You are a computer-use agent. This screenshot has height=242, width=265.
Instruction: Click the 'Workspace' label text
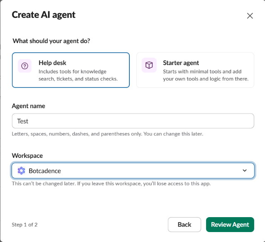pyautogui.click(x=27, y=155)
